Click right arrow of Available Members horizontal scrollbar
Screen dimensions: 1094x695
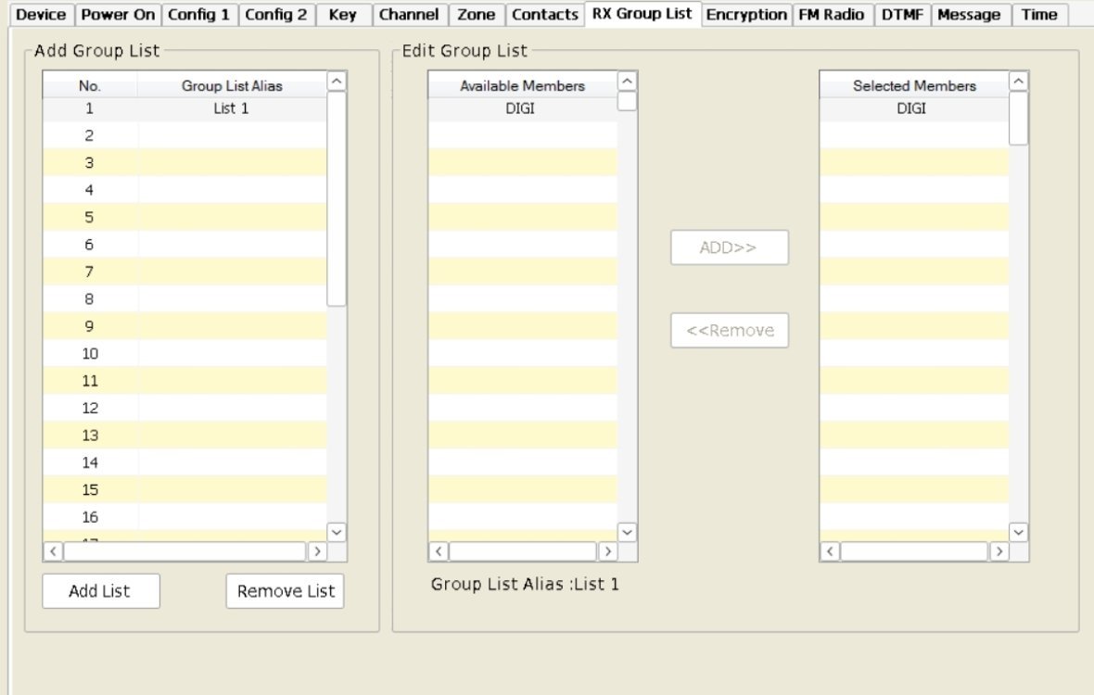pos(607,551)
